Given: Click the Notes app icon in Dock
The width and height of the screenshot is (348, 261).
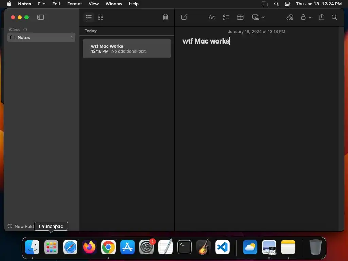Looking at the screenshot, I should [x=288, y=247].
